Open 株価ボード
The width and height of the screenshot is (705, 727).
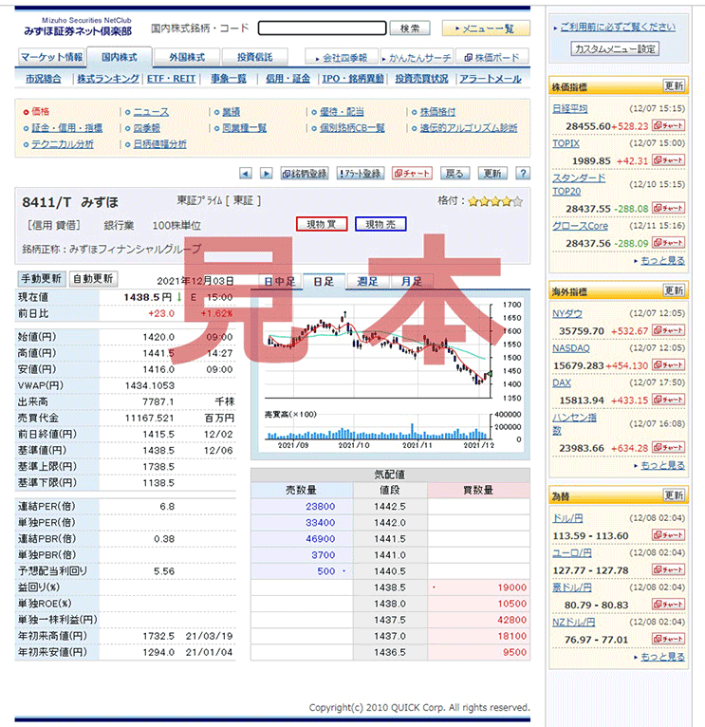click(x=492, y=58)
